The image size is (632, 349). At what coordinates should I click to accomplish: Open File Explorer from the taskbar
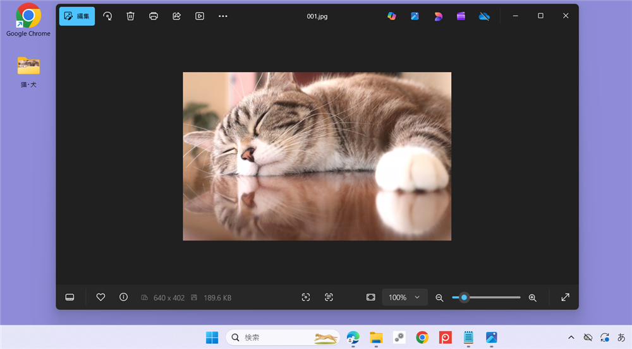[376, 338]
